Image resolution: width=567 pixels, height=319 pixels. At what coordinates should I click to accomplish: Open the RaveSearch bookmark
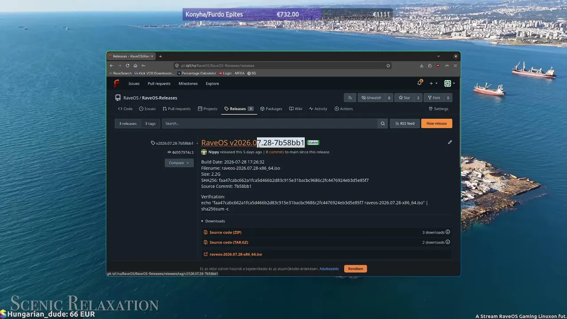pyautogui.click(x=120, y=73)
